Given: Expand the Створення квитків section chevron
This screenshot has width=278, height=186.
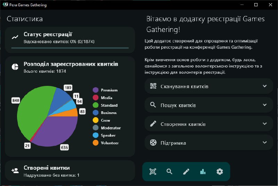Looking at the screenshot, I should [265, 123].
